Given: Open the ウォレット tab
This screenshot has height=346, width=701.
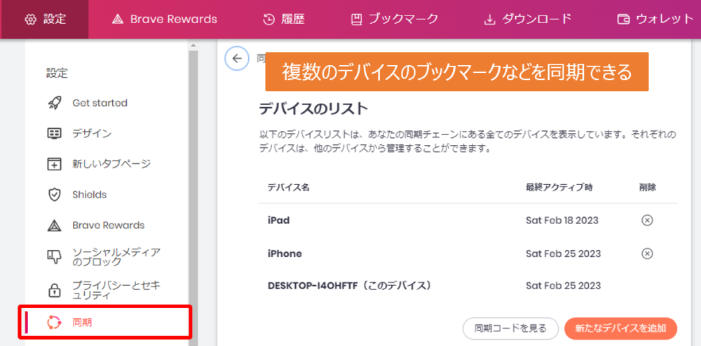Looking at the screenshot, I should coord(655,19).
